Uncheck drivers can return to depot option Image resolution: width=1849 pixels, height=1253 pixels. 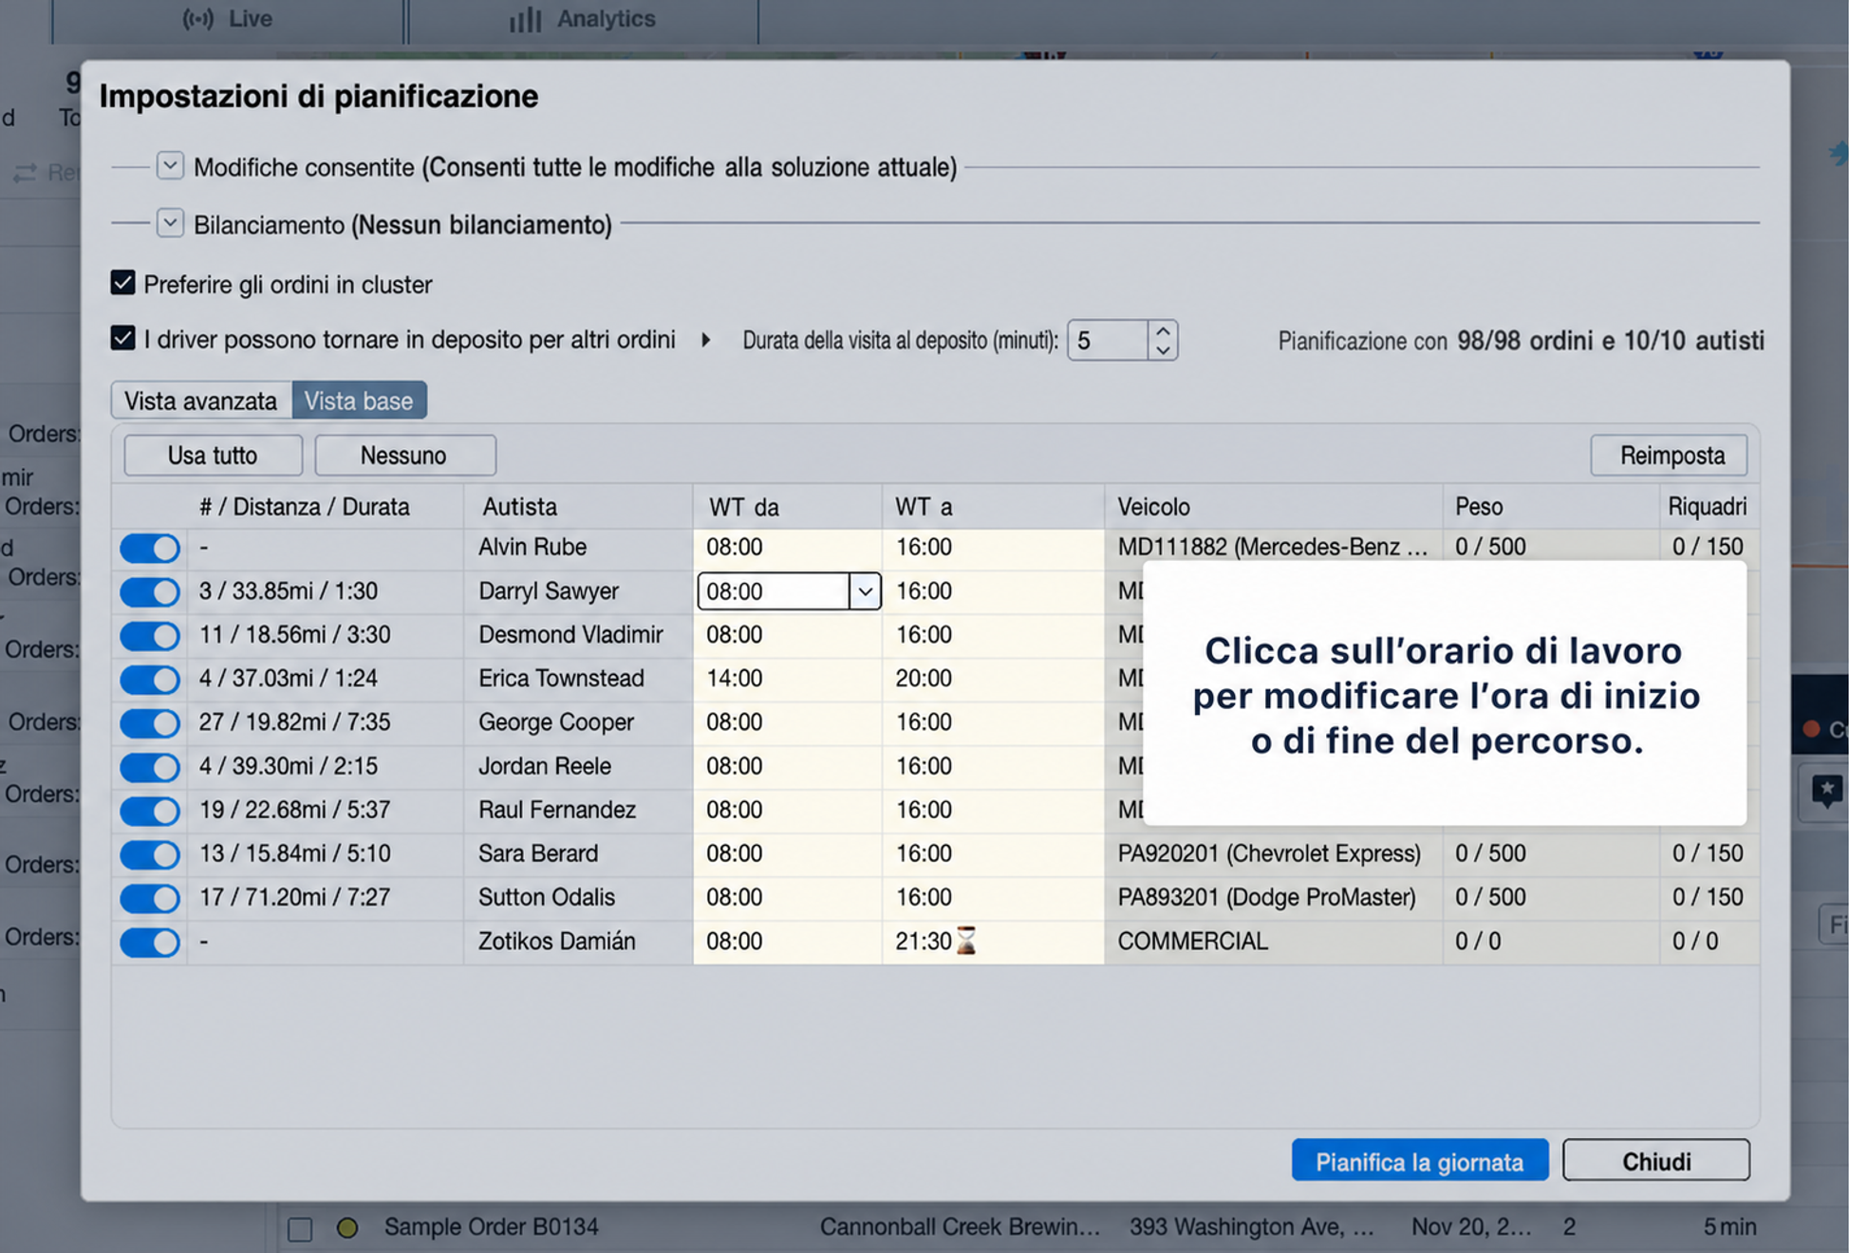click(122, 338)
